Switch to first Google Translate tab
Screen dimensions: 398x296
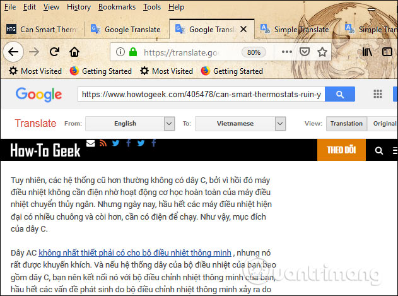(126, 30)
